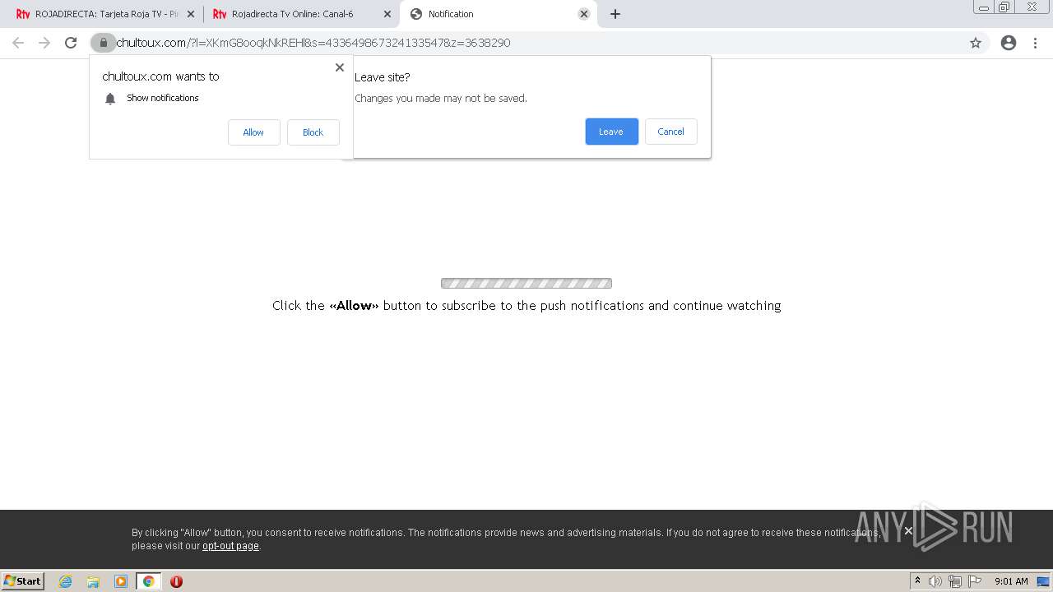Reload the page with the refresh icon
Screen dimensions: 1053x592
click(x=71, y=43)
